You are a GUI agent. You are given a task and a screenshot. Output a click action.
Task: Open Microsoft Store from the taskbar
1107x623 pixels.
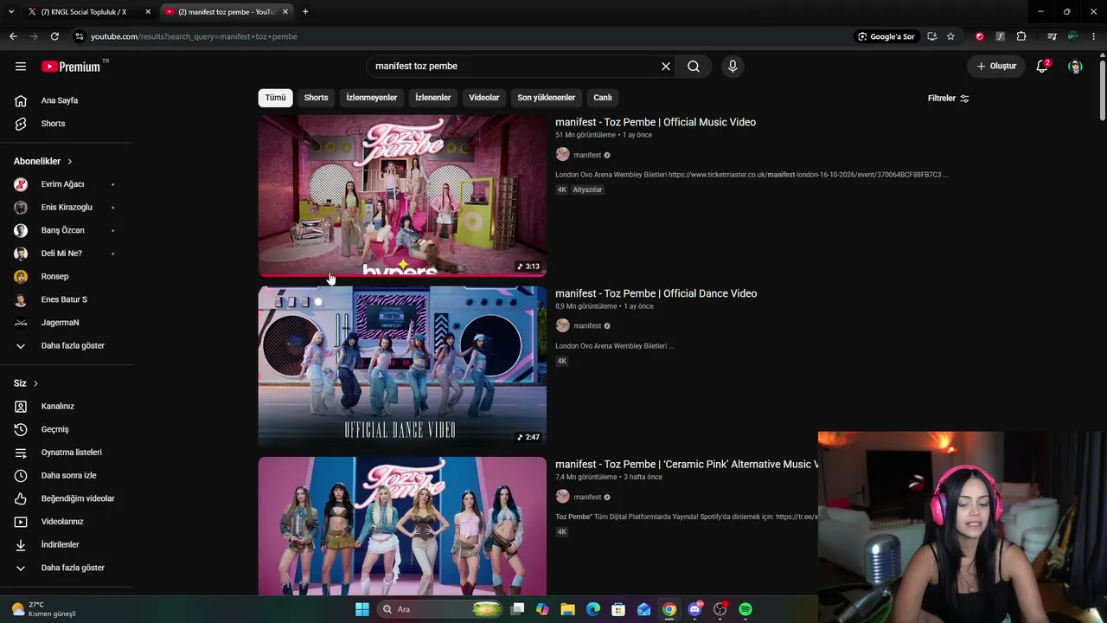tap(618, 609)
